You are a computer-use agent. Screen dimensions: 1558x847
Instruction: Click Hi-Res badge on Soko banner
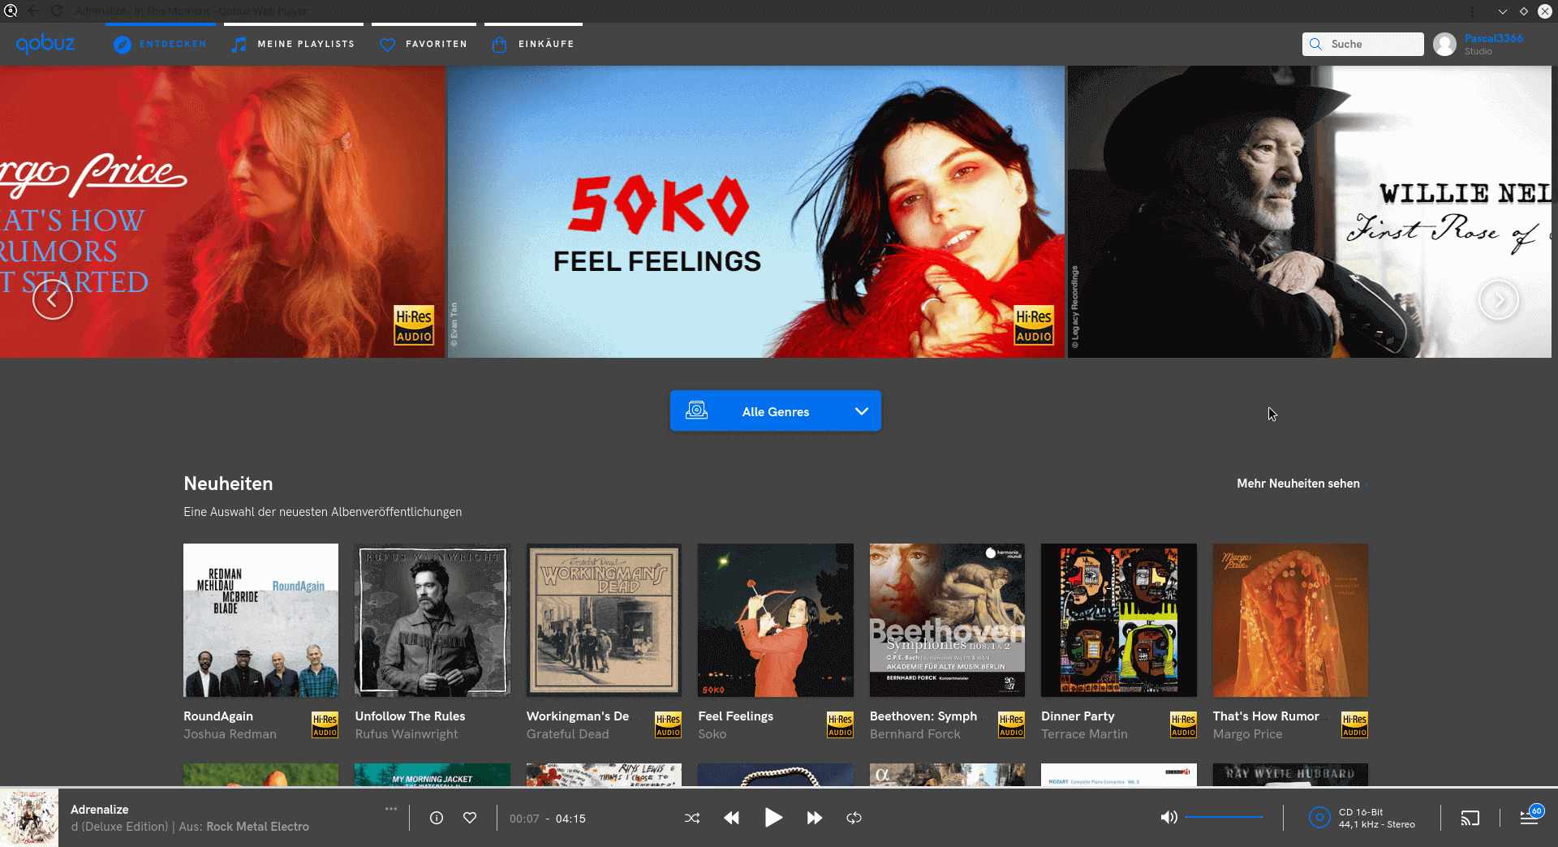pyautogui.click(x=1034, y=325)
